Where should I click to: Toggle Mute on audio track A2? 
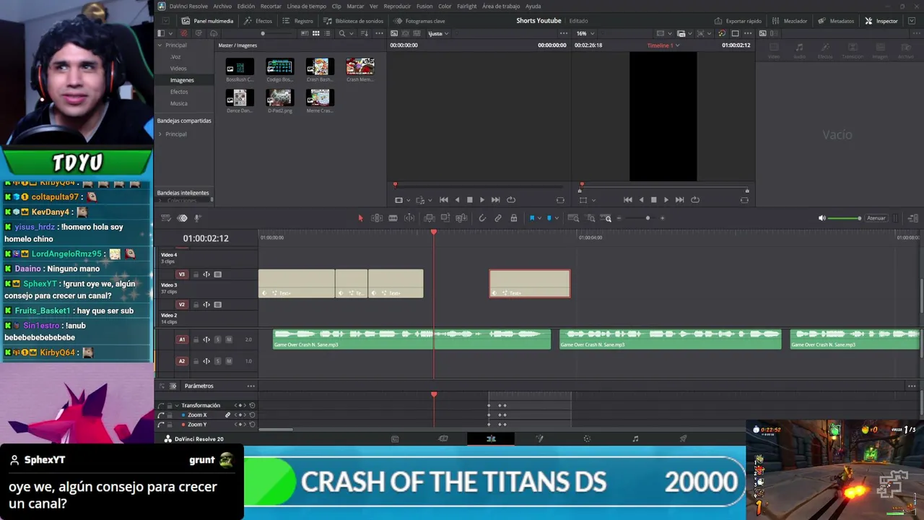(x=229, y=361)
